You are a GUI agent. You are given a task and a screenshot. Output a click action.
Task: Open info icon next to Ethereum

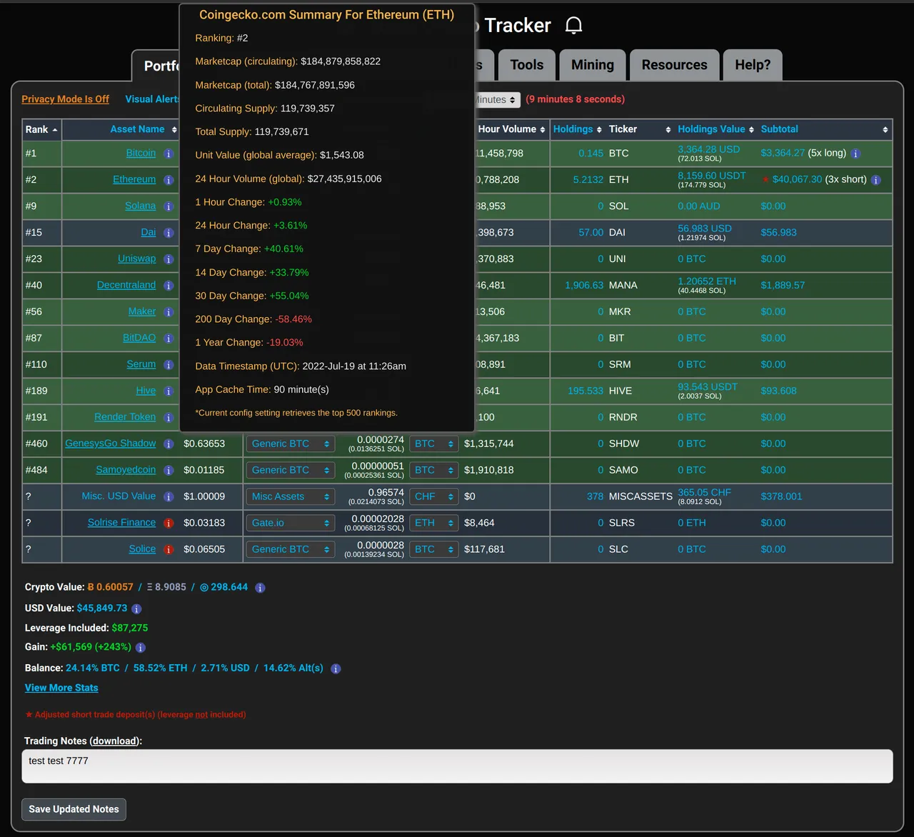click(x=169, y=180)
